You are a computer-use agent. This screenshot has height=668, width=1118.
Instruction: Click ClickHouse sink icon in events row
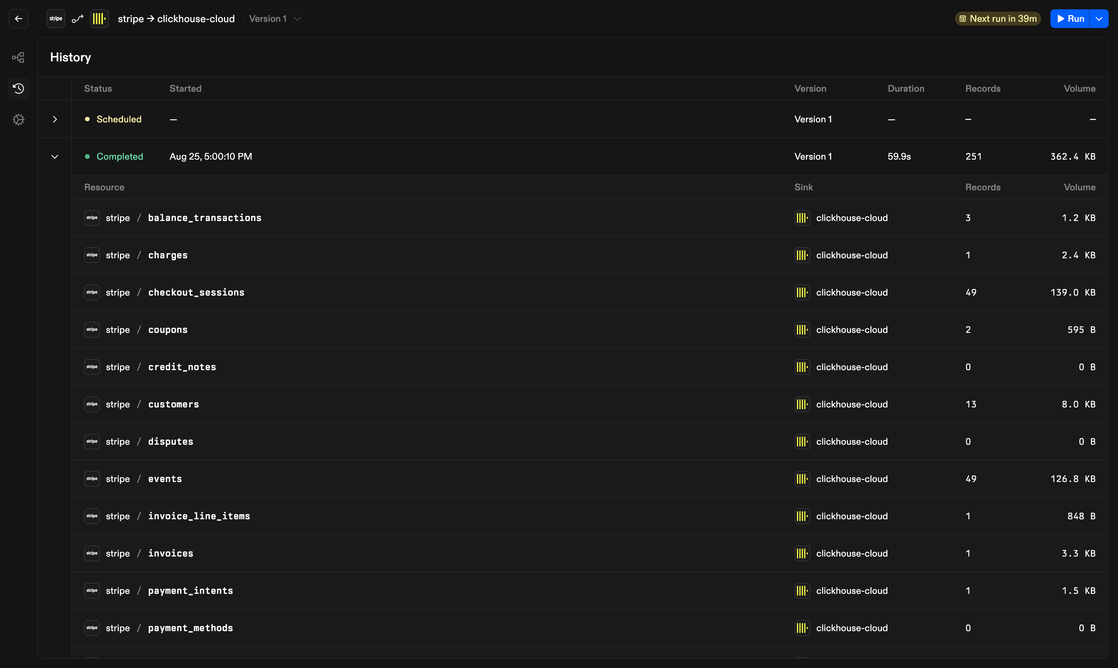click(x=802, y=479)
